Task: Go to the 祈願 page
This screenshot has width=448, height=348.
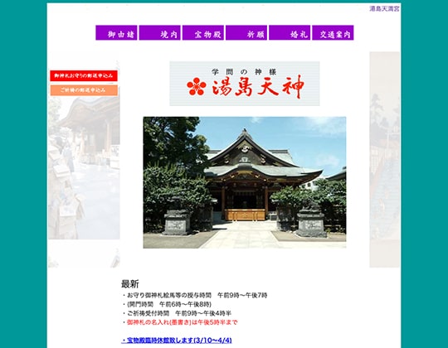Action: point(246,33)
